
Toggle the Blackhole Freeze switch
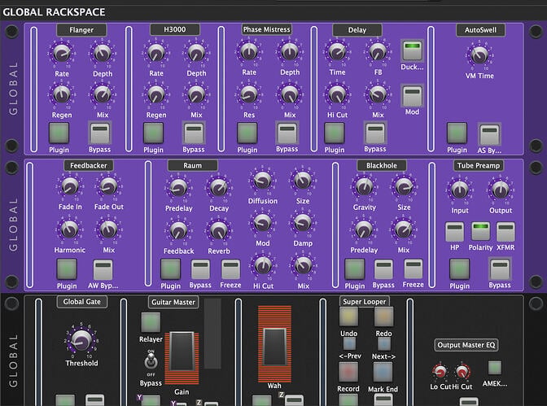pos(413,268)
